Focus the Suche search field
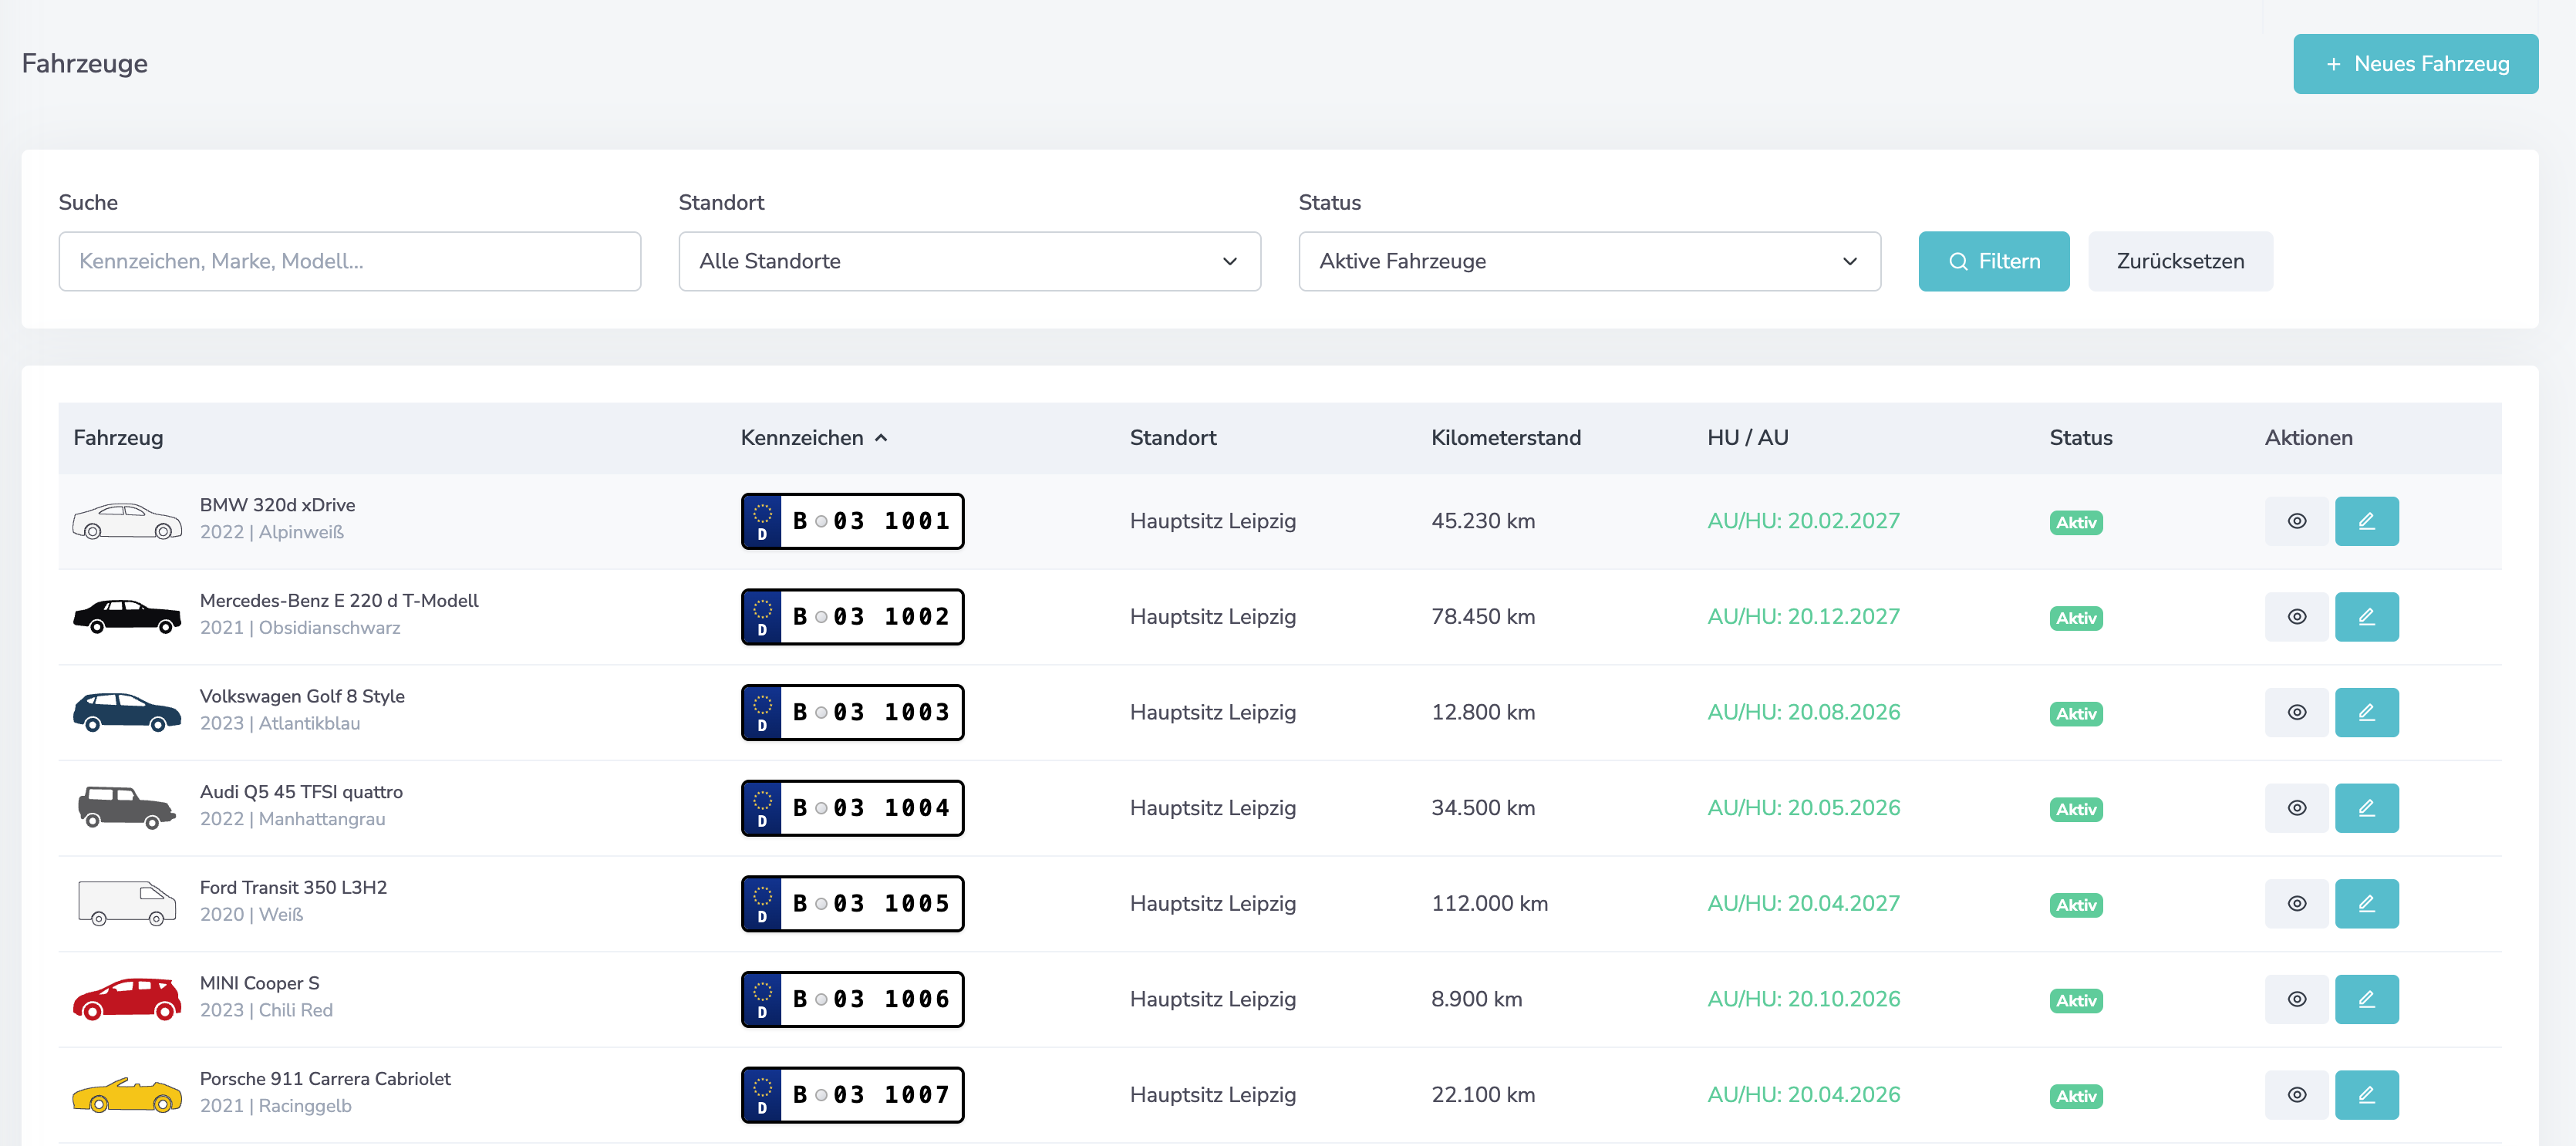Screen dimensions: 2576x1146 (x=349, y=261)
